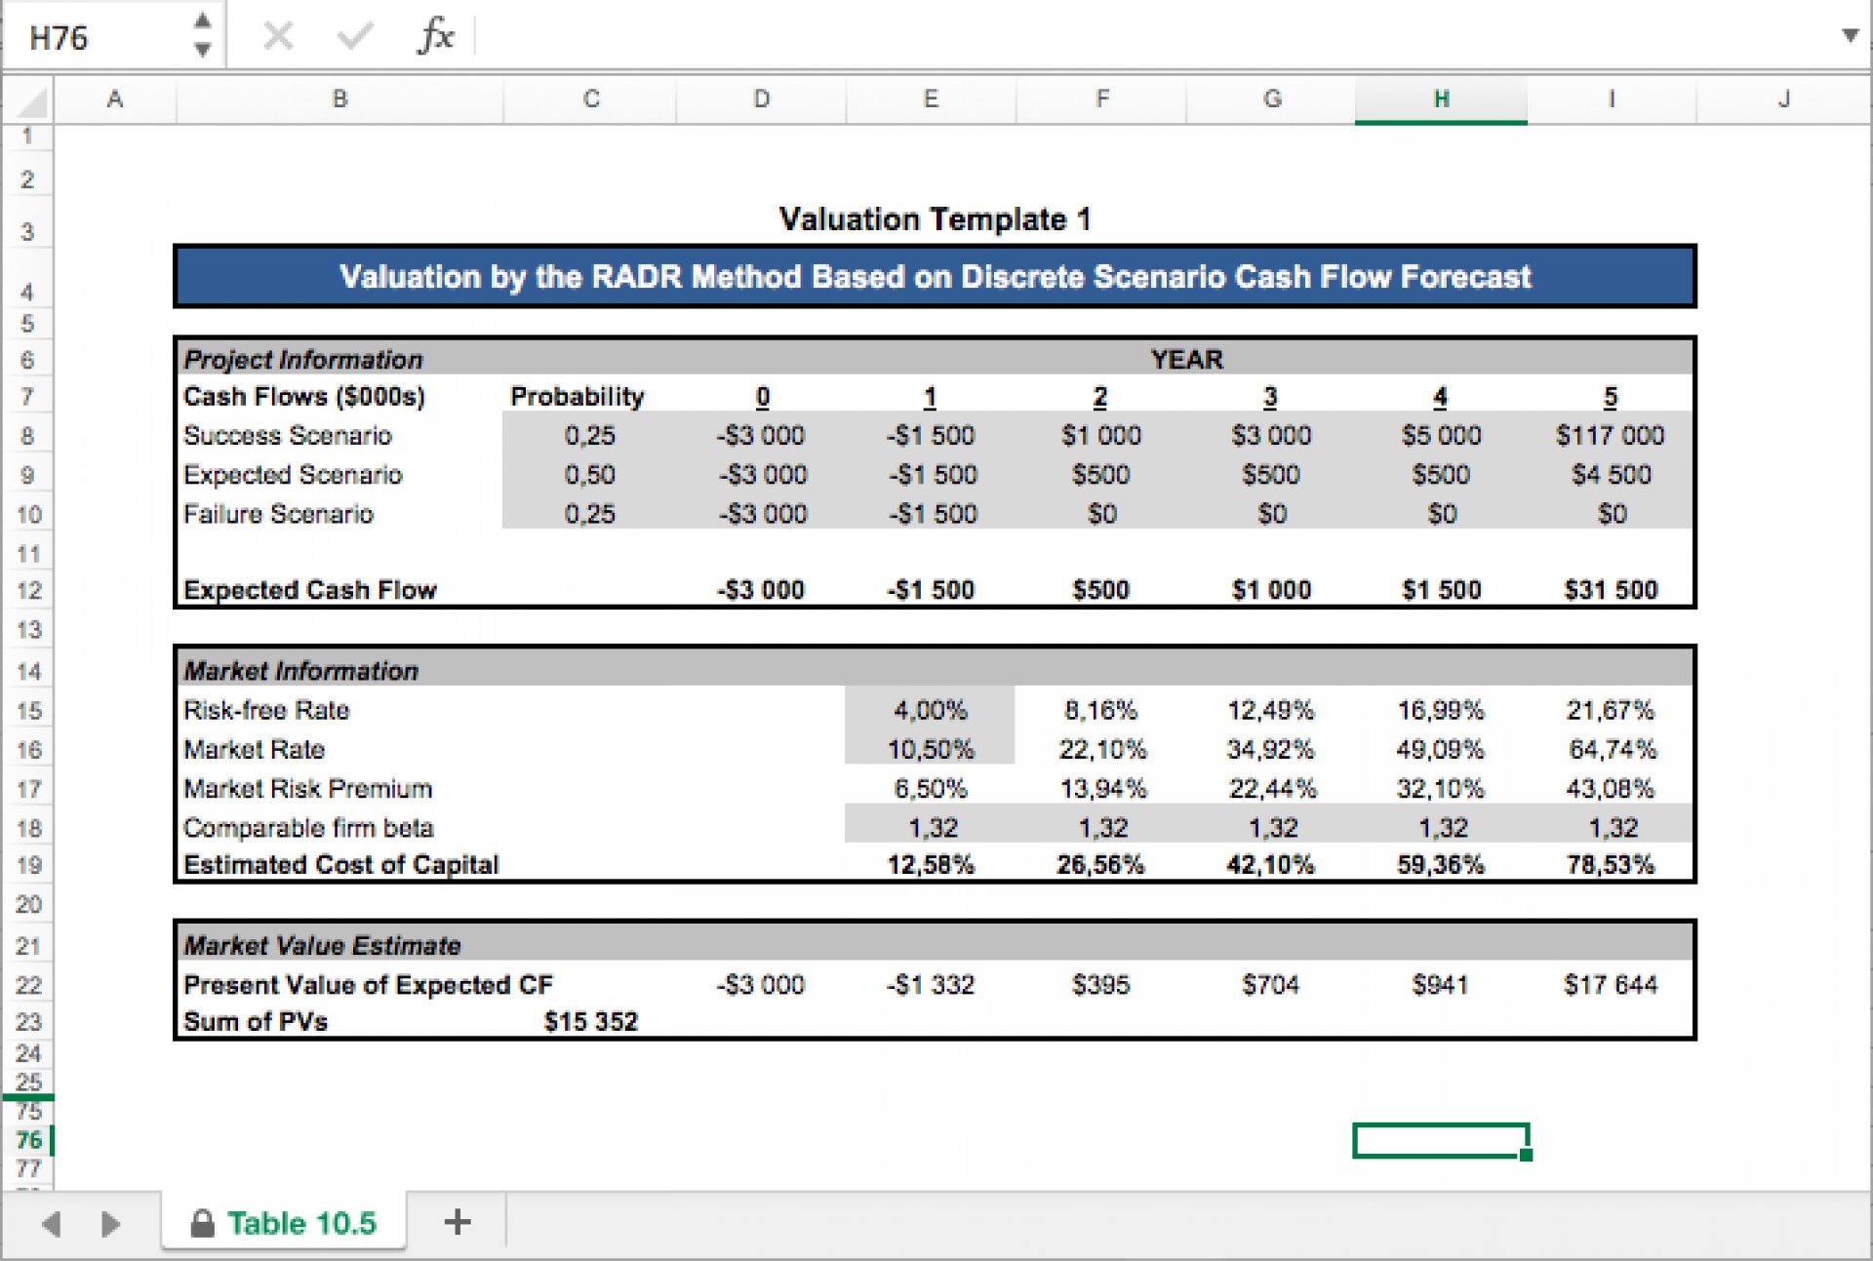Open the insert function fx button

coord(436,37)
